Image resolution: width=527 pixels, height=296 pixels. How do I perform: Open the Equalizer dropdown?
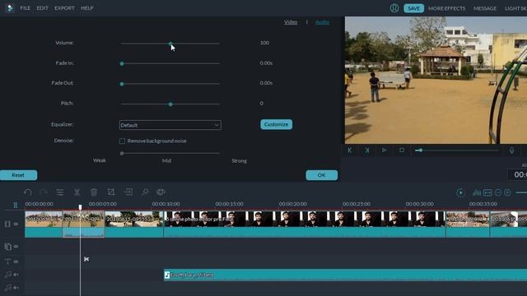pos(170,125)
